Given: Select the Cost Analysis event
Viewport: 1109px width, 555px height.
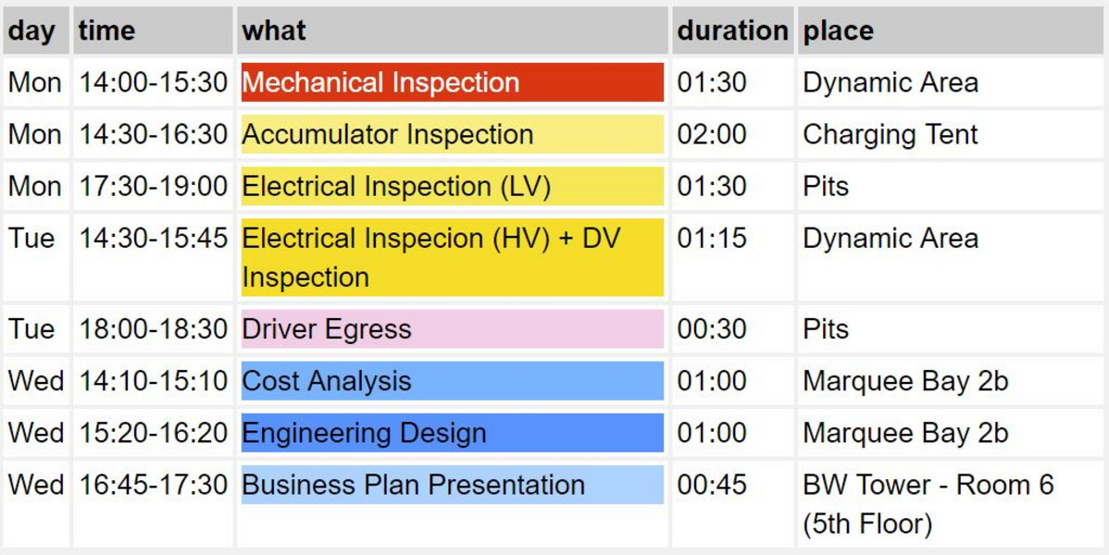Looking at the screenshot, I should pos(452,381).
